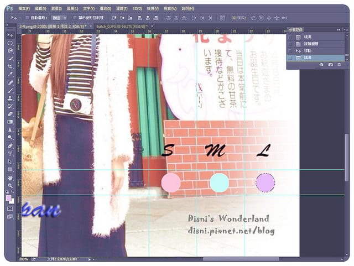Toggle Quick Mask mode
Viewport: 354px width, 266px height.
click(x=10, y=208)
